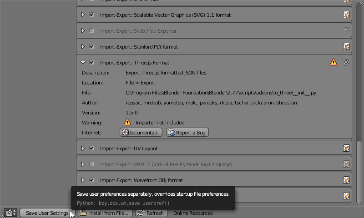Click the Three.js Format community support icon
The width and height of the screenshot is (364, 218).
click(x=346, y=62)
